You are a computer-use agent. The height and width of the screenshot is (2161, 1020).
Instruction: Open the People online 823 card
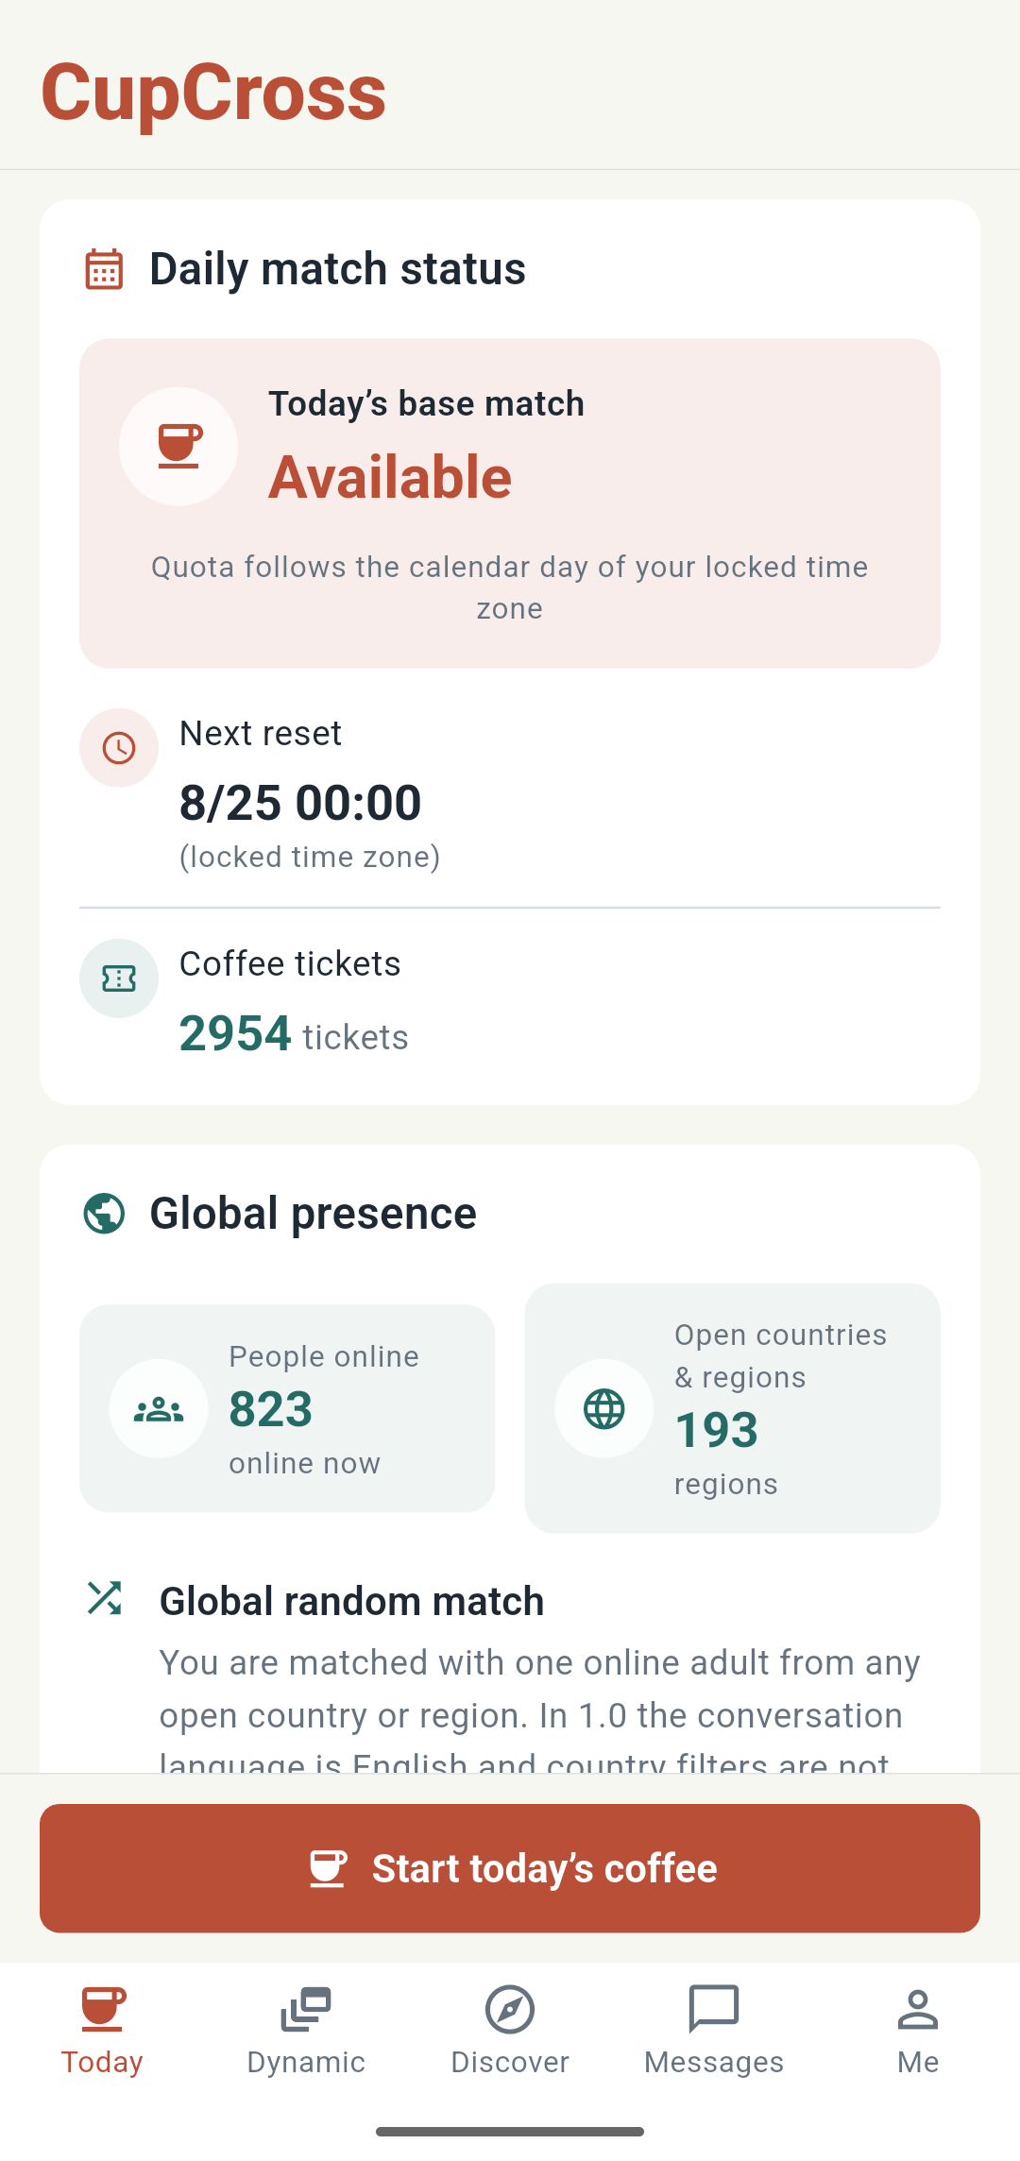[287, 1408]
